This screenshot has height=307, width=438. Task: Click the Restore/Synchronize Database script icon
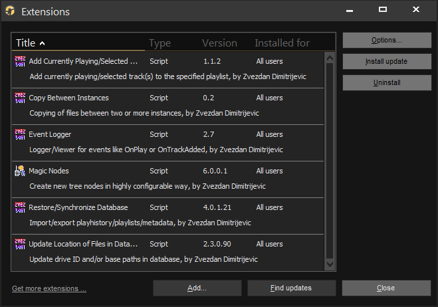click(19, 207)
